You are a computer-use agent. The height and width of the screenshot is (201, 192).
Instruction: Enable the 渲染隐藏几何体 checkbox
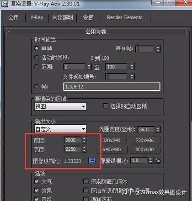tap(86, 181)
